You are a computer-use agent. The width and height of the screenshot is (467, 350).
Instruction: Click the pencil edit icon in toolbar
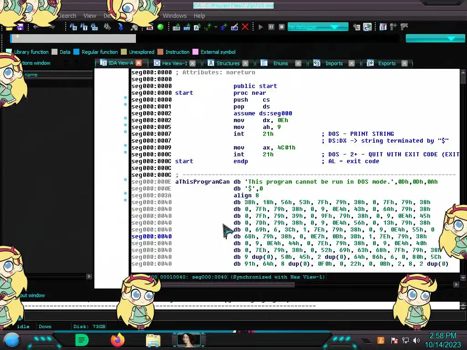tap(234, 27)
